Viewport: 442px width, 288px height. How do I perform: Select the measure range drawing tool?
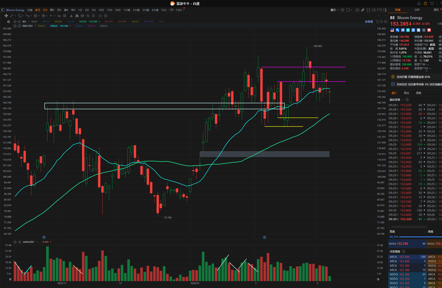coord(43,16)
